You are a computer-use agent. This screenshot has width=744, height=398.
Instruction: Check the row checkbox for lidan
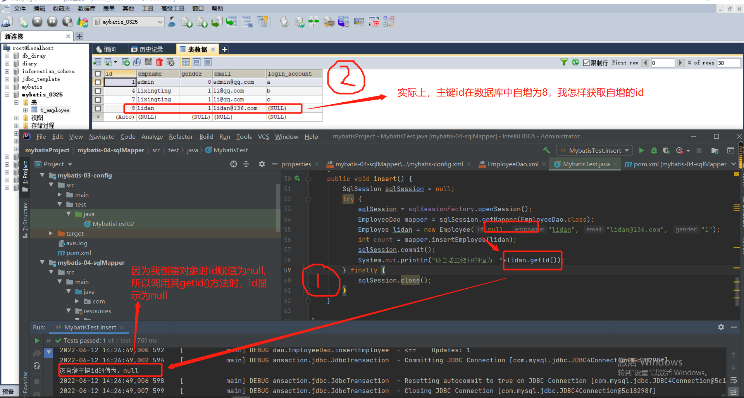(98, 109)
